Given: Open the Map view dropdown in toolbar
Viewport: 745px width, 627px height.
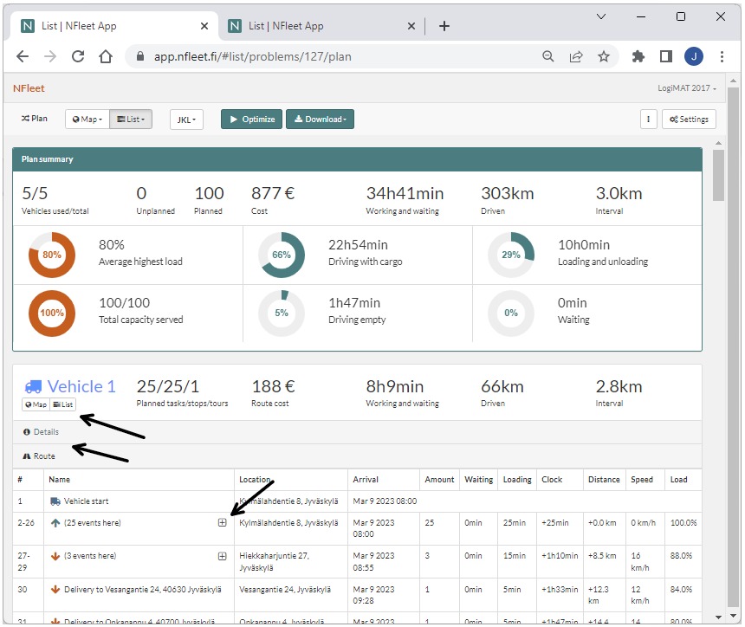Looking at the screenshot, I should [87, 120].
